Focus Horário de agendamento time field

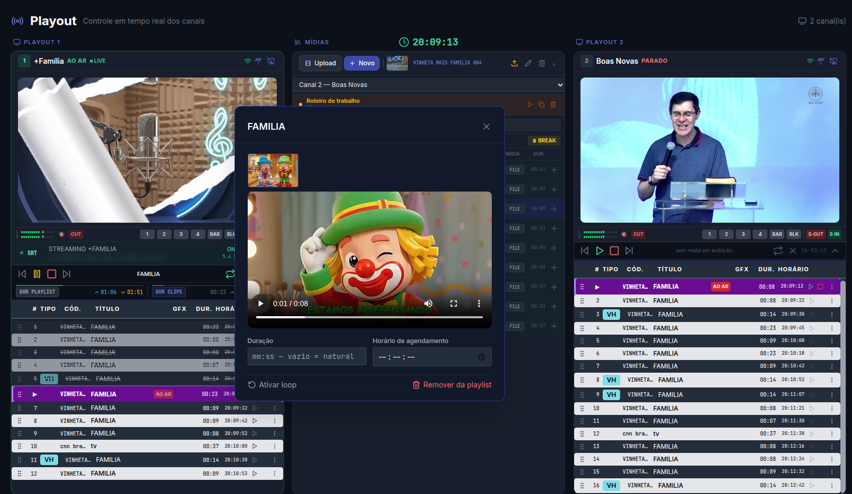(432, 357)
